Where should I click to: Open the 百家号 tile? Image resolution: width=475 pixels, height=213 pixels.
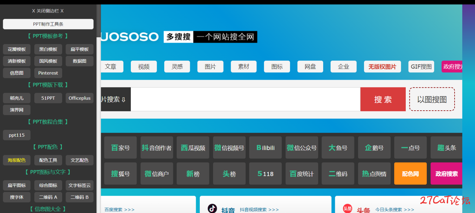tap(120, 147)
